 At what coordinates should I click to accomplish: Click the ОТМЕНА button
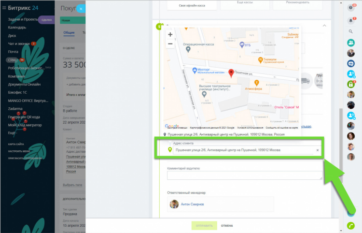227,226
